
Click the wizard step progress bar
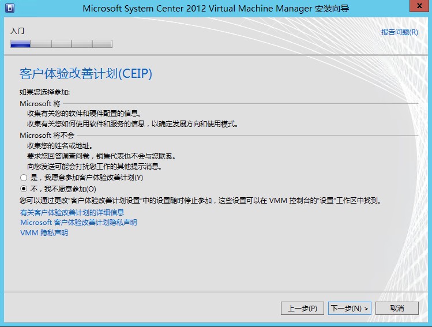click(x=62, y=44)
